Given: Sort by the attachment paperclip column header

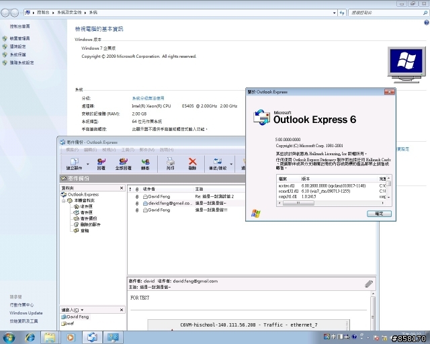Looking at the screenshot, I should coord(137,189).
